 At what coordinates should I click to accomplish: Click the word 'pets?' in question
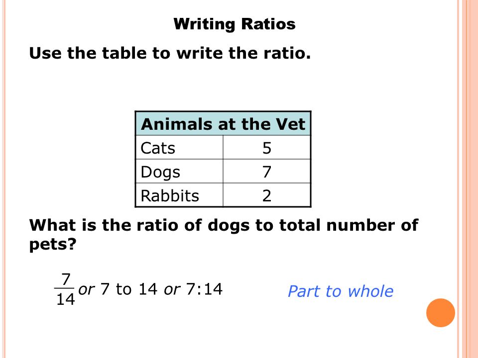(52, 245)
